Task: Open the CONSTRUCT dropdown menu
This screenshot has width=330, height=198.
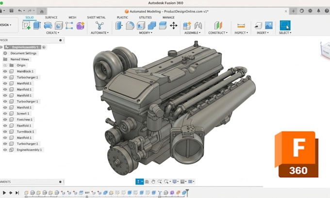Action: tap(218, 33)
